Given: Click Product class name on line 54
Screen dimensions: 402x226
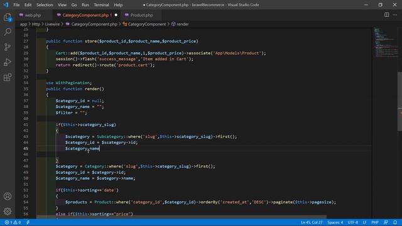Looking at the screenshot, I should click(x=103, y=202).
